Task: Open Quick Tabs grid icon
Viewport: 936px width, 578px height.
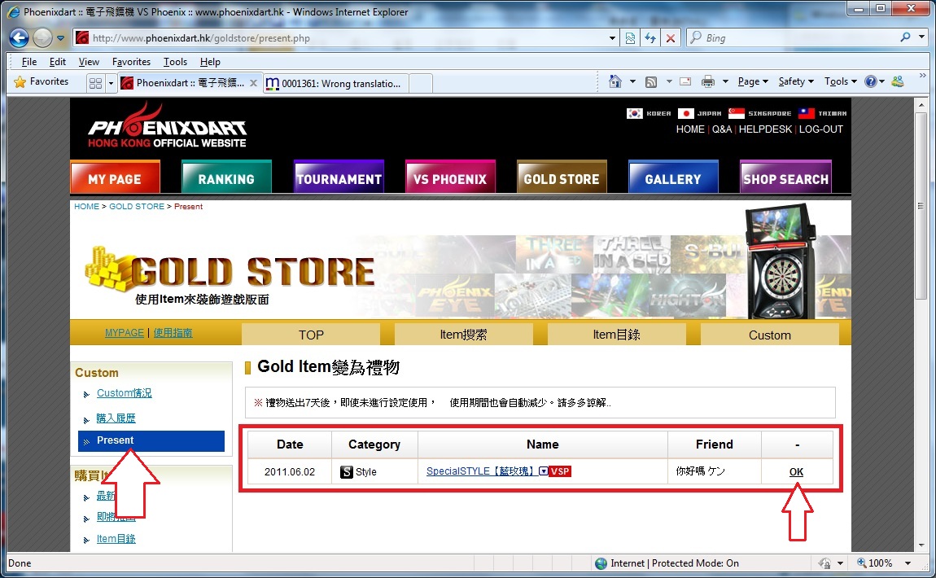Action: [x=95, y=82]
